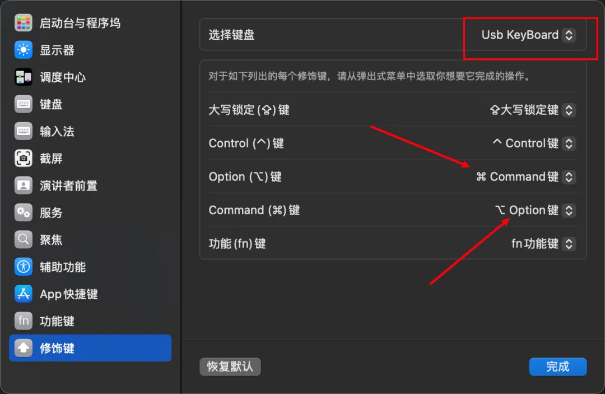Click the fn Function Keys icon
Viewport: 605px width, 394px height.
pos(23,321)
